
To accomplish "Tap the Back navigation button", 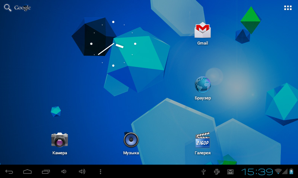I will 9,172.
